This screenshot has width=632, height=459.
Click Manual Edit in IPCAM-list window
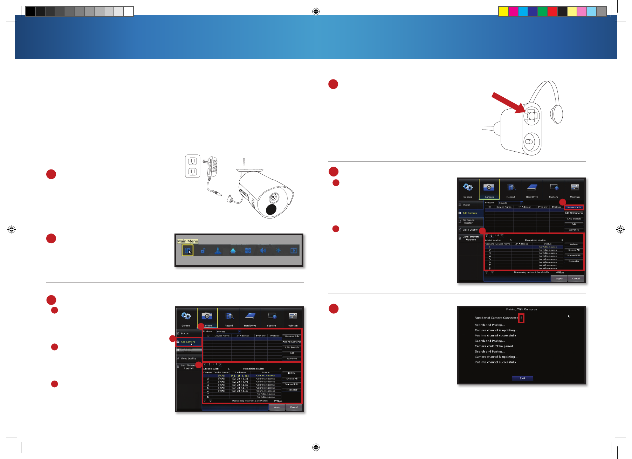click(x=292, y=384)
